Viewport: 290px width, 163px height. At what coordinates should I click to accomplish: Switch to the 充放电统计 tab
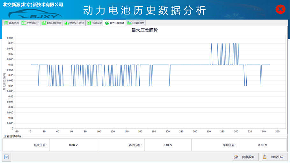(30, 23)
